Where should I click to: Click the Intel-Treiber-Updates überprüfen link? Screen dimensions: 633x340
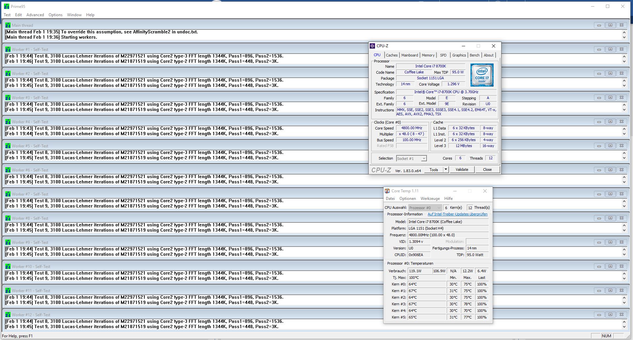(x=458, y=214)
